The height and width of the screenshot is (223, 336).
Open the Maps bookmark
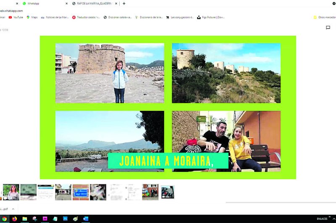pos(32,17)
